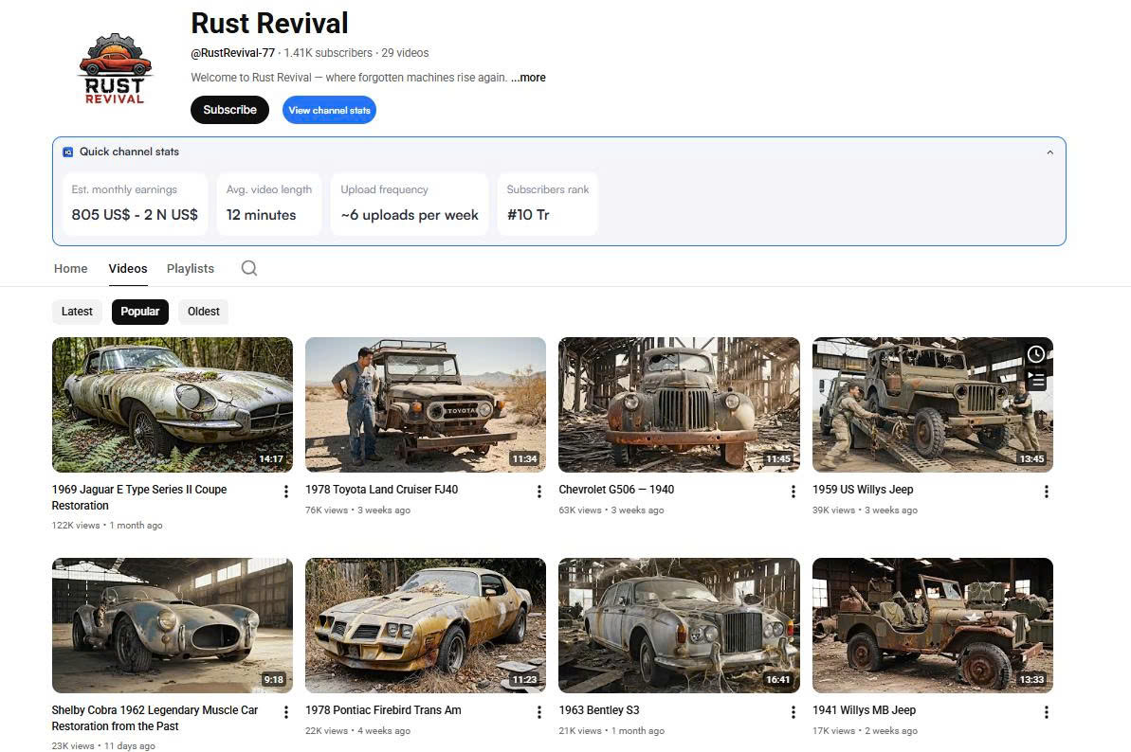Open options menu for 1941 Willys MB Jeep
1131x752 pixels.
point(1047,712)
